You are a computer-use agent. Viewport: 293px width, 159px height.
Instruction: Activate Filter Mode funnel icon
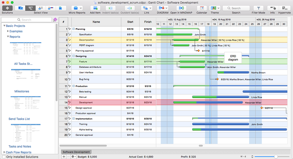coord(258,9)
